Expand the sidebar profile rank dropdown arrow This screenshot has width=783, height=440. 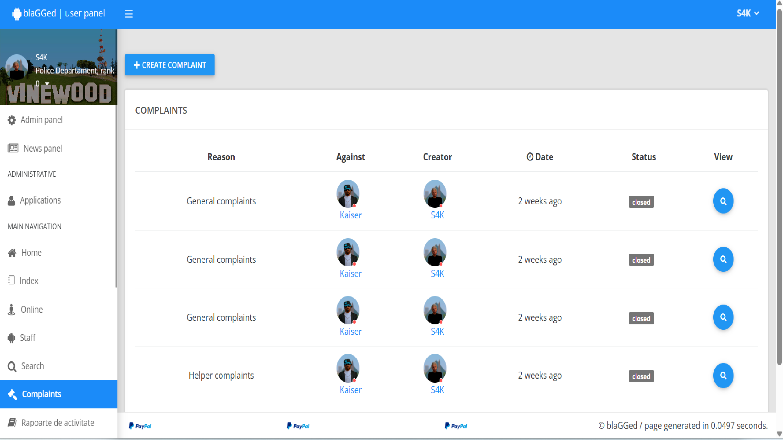pyautogui.click(x=47, y=83)
